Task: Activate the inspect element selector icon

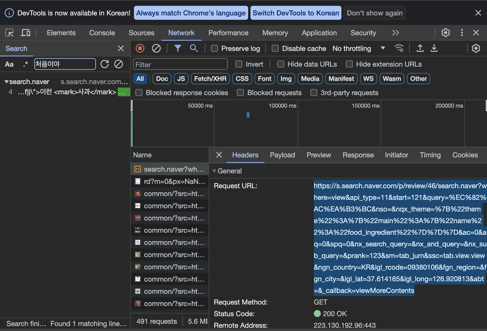Action: pos(9,33)
